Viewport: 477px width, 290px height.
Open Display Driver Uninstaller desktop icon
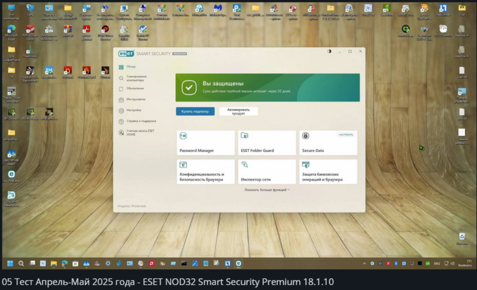click(11, 95)
